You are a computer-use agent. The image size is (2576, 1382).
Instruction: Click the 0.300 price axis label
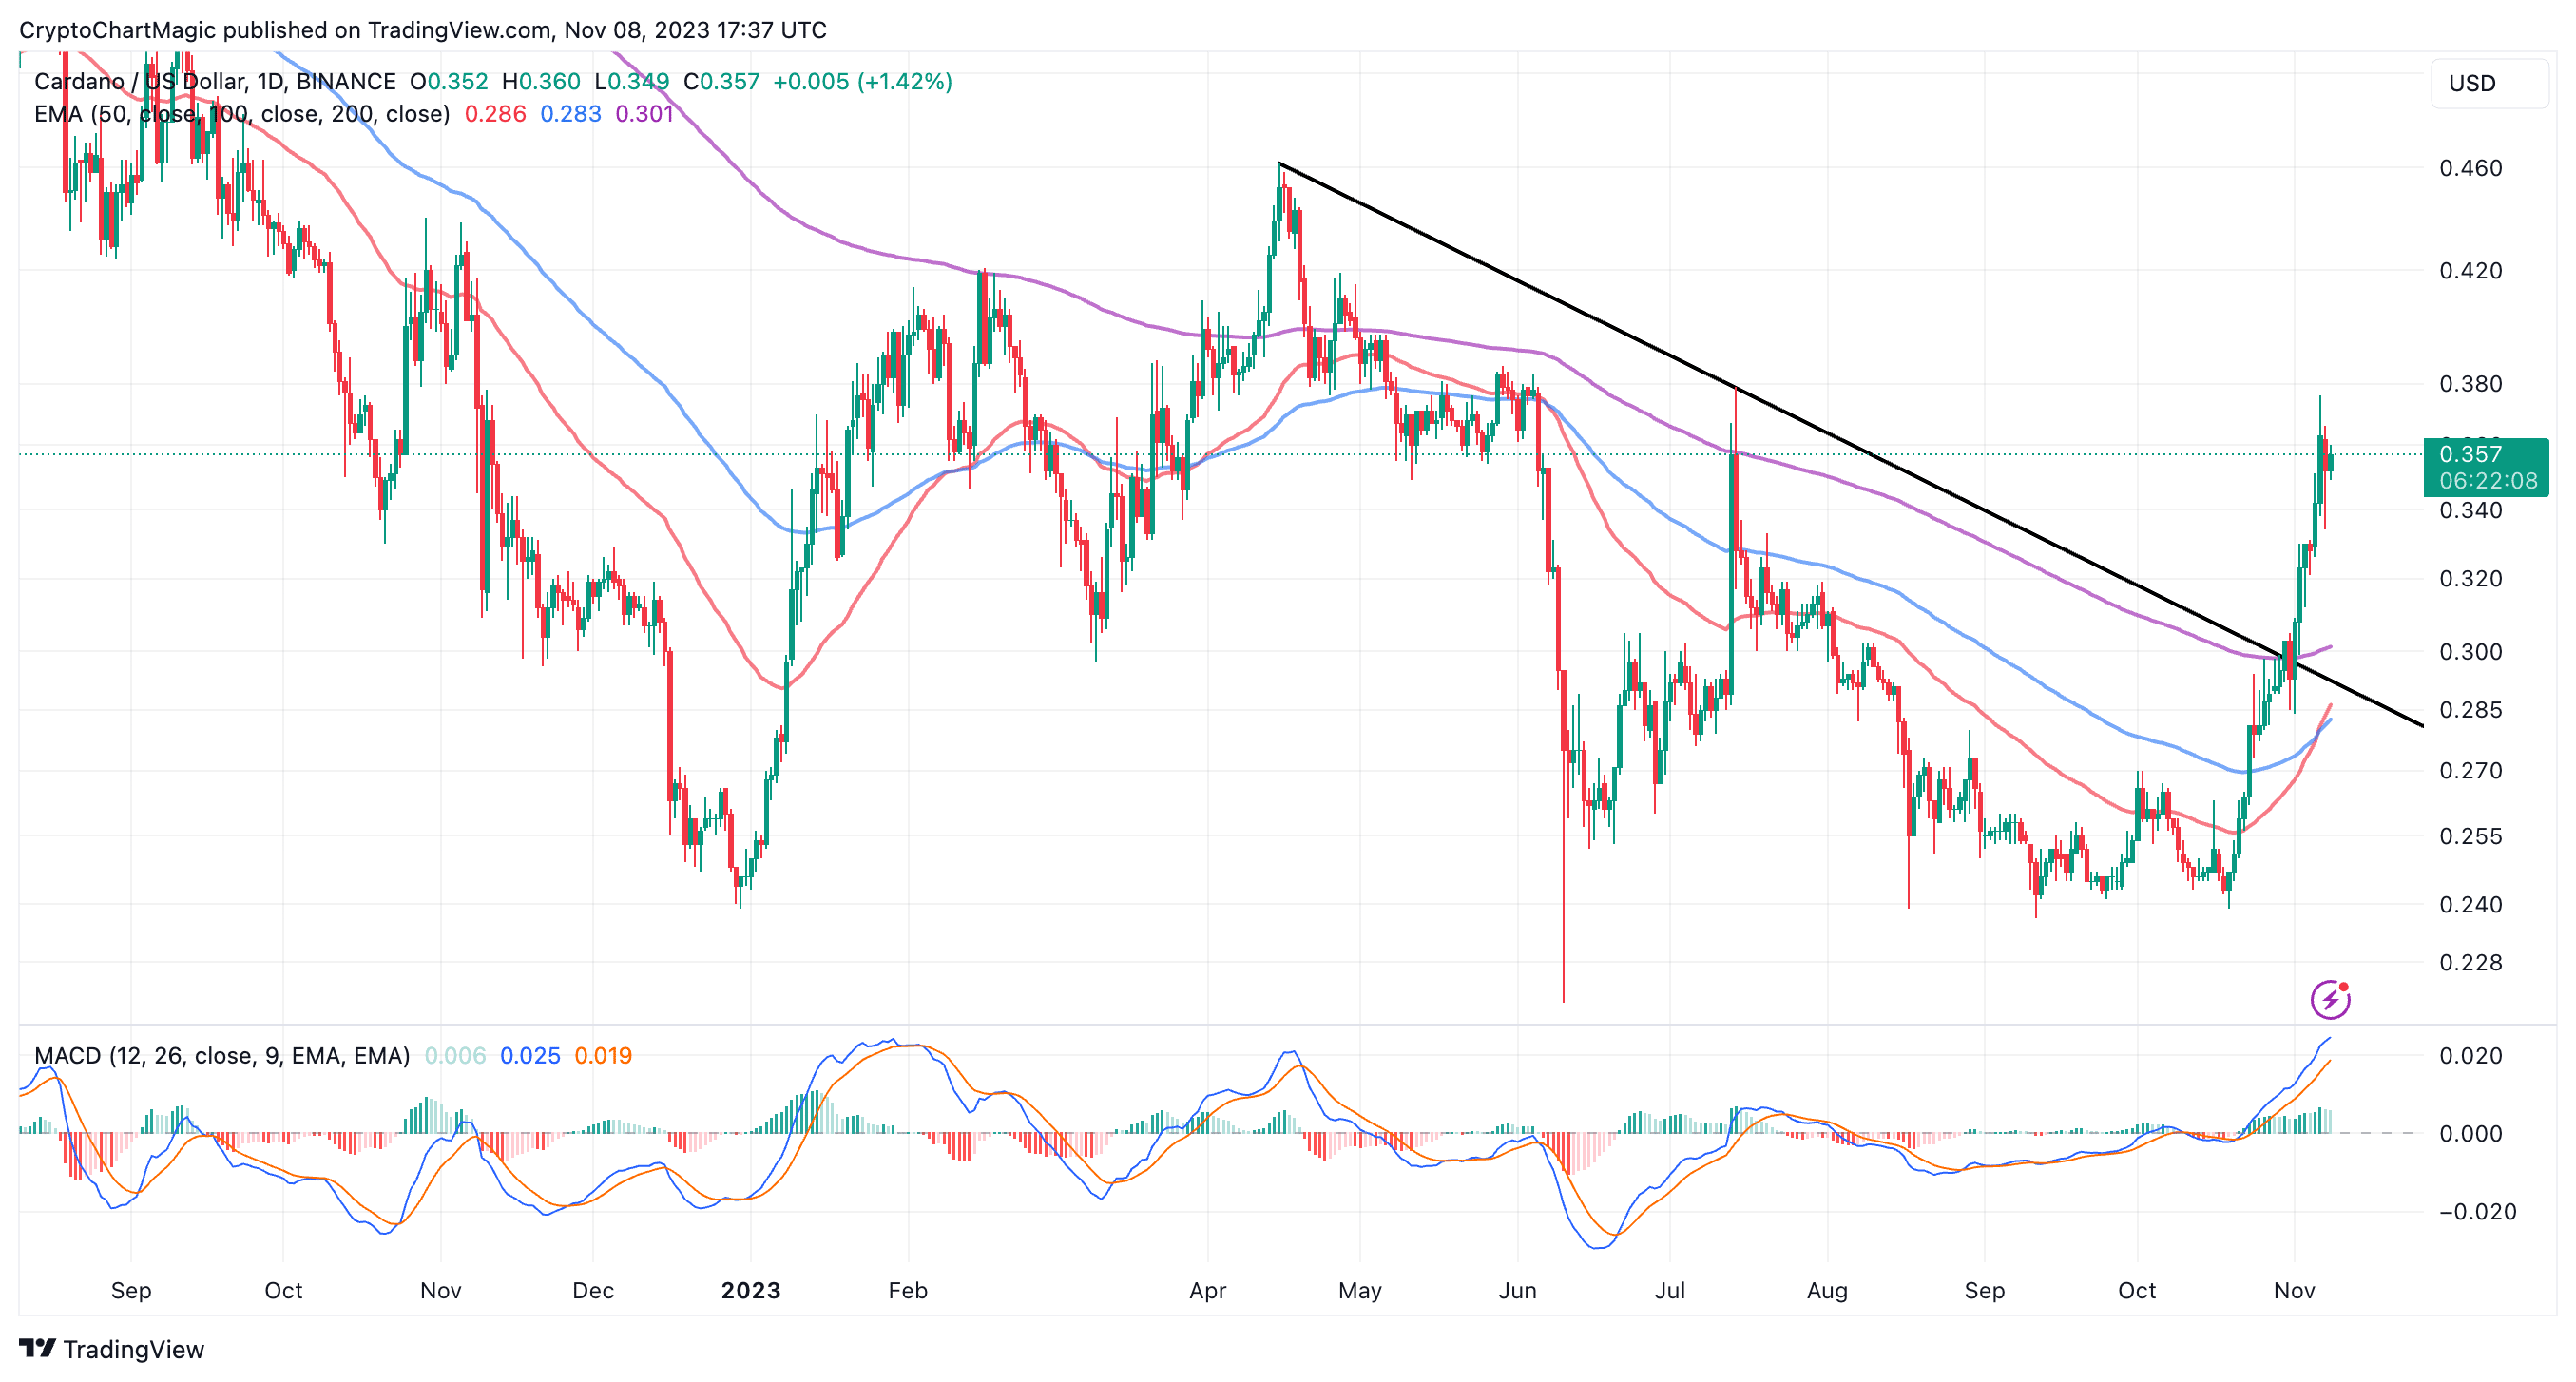coord(2470,652)
